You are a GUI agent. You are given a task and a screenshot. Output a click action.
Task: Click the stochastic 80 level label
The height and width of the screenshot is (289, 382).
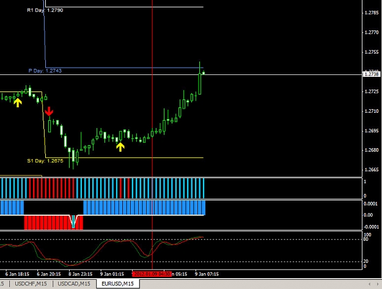click(x=366, y=240)
